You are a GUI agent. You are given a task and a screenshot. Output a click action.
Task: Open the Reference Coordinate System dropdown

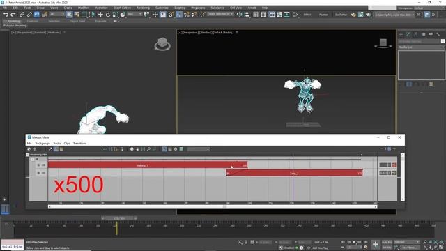pyautogui.click(x=134, y=14)
